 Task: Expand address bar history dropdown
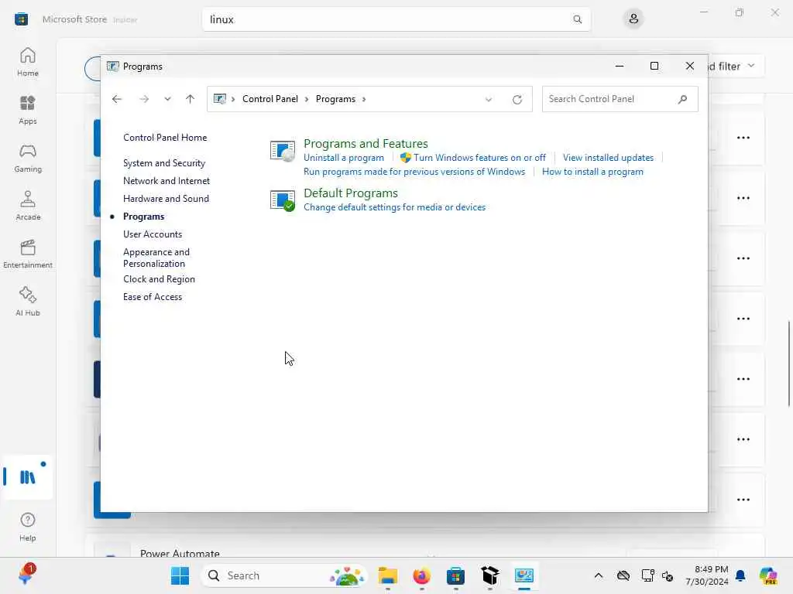click(489, 100)
